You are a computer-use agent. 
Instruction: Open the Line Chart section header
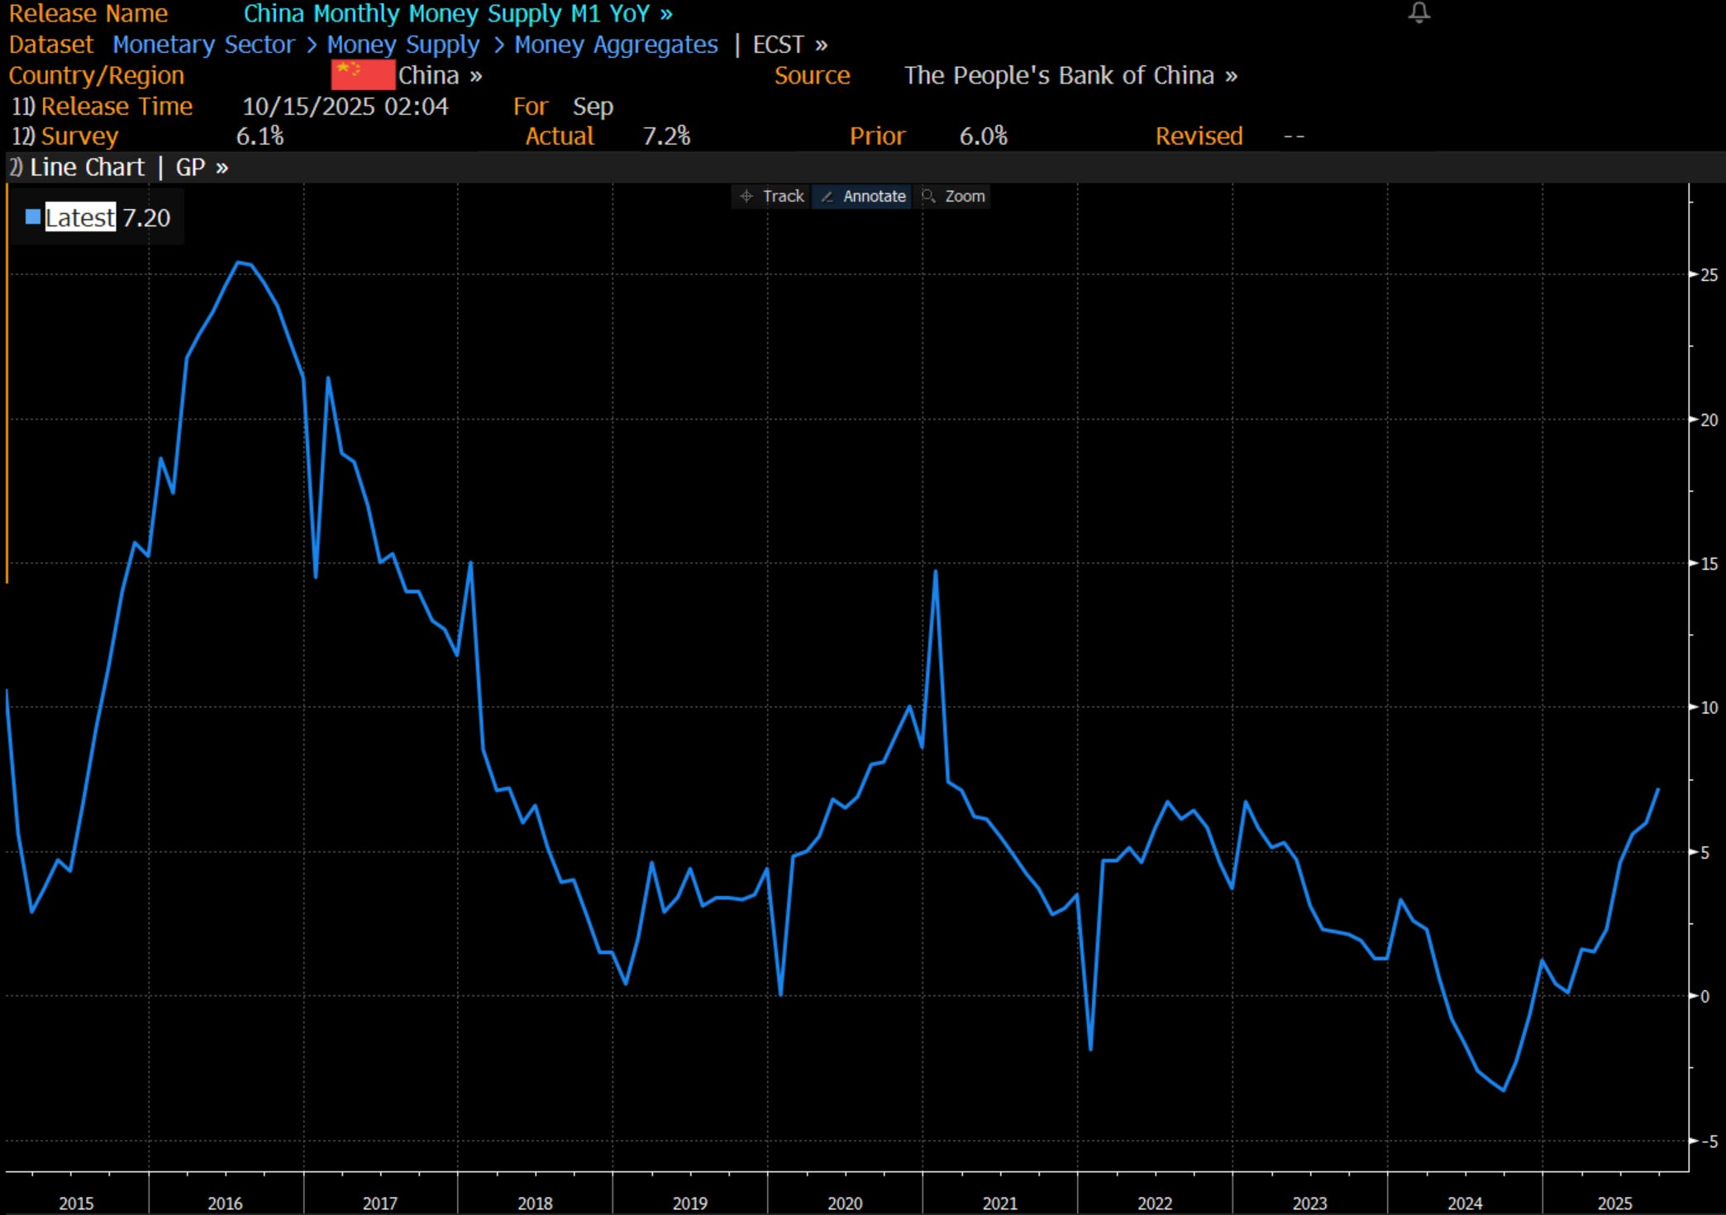(86, 168)
